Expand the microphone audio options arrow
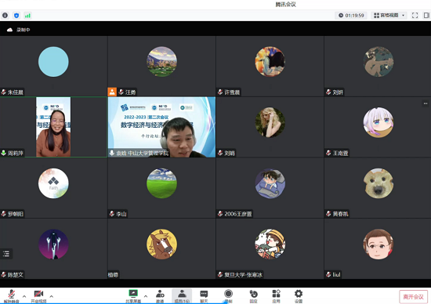This screenshot has height=304, width=431. (24, 296)
